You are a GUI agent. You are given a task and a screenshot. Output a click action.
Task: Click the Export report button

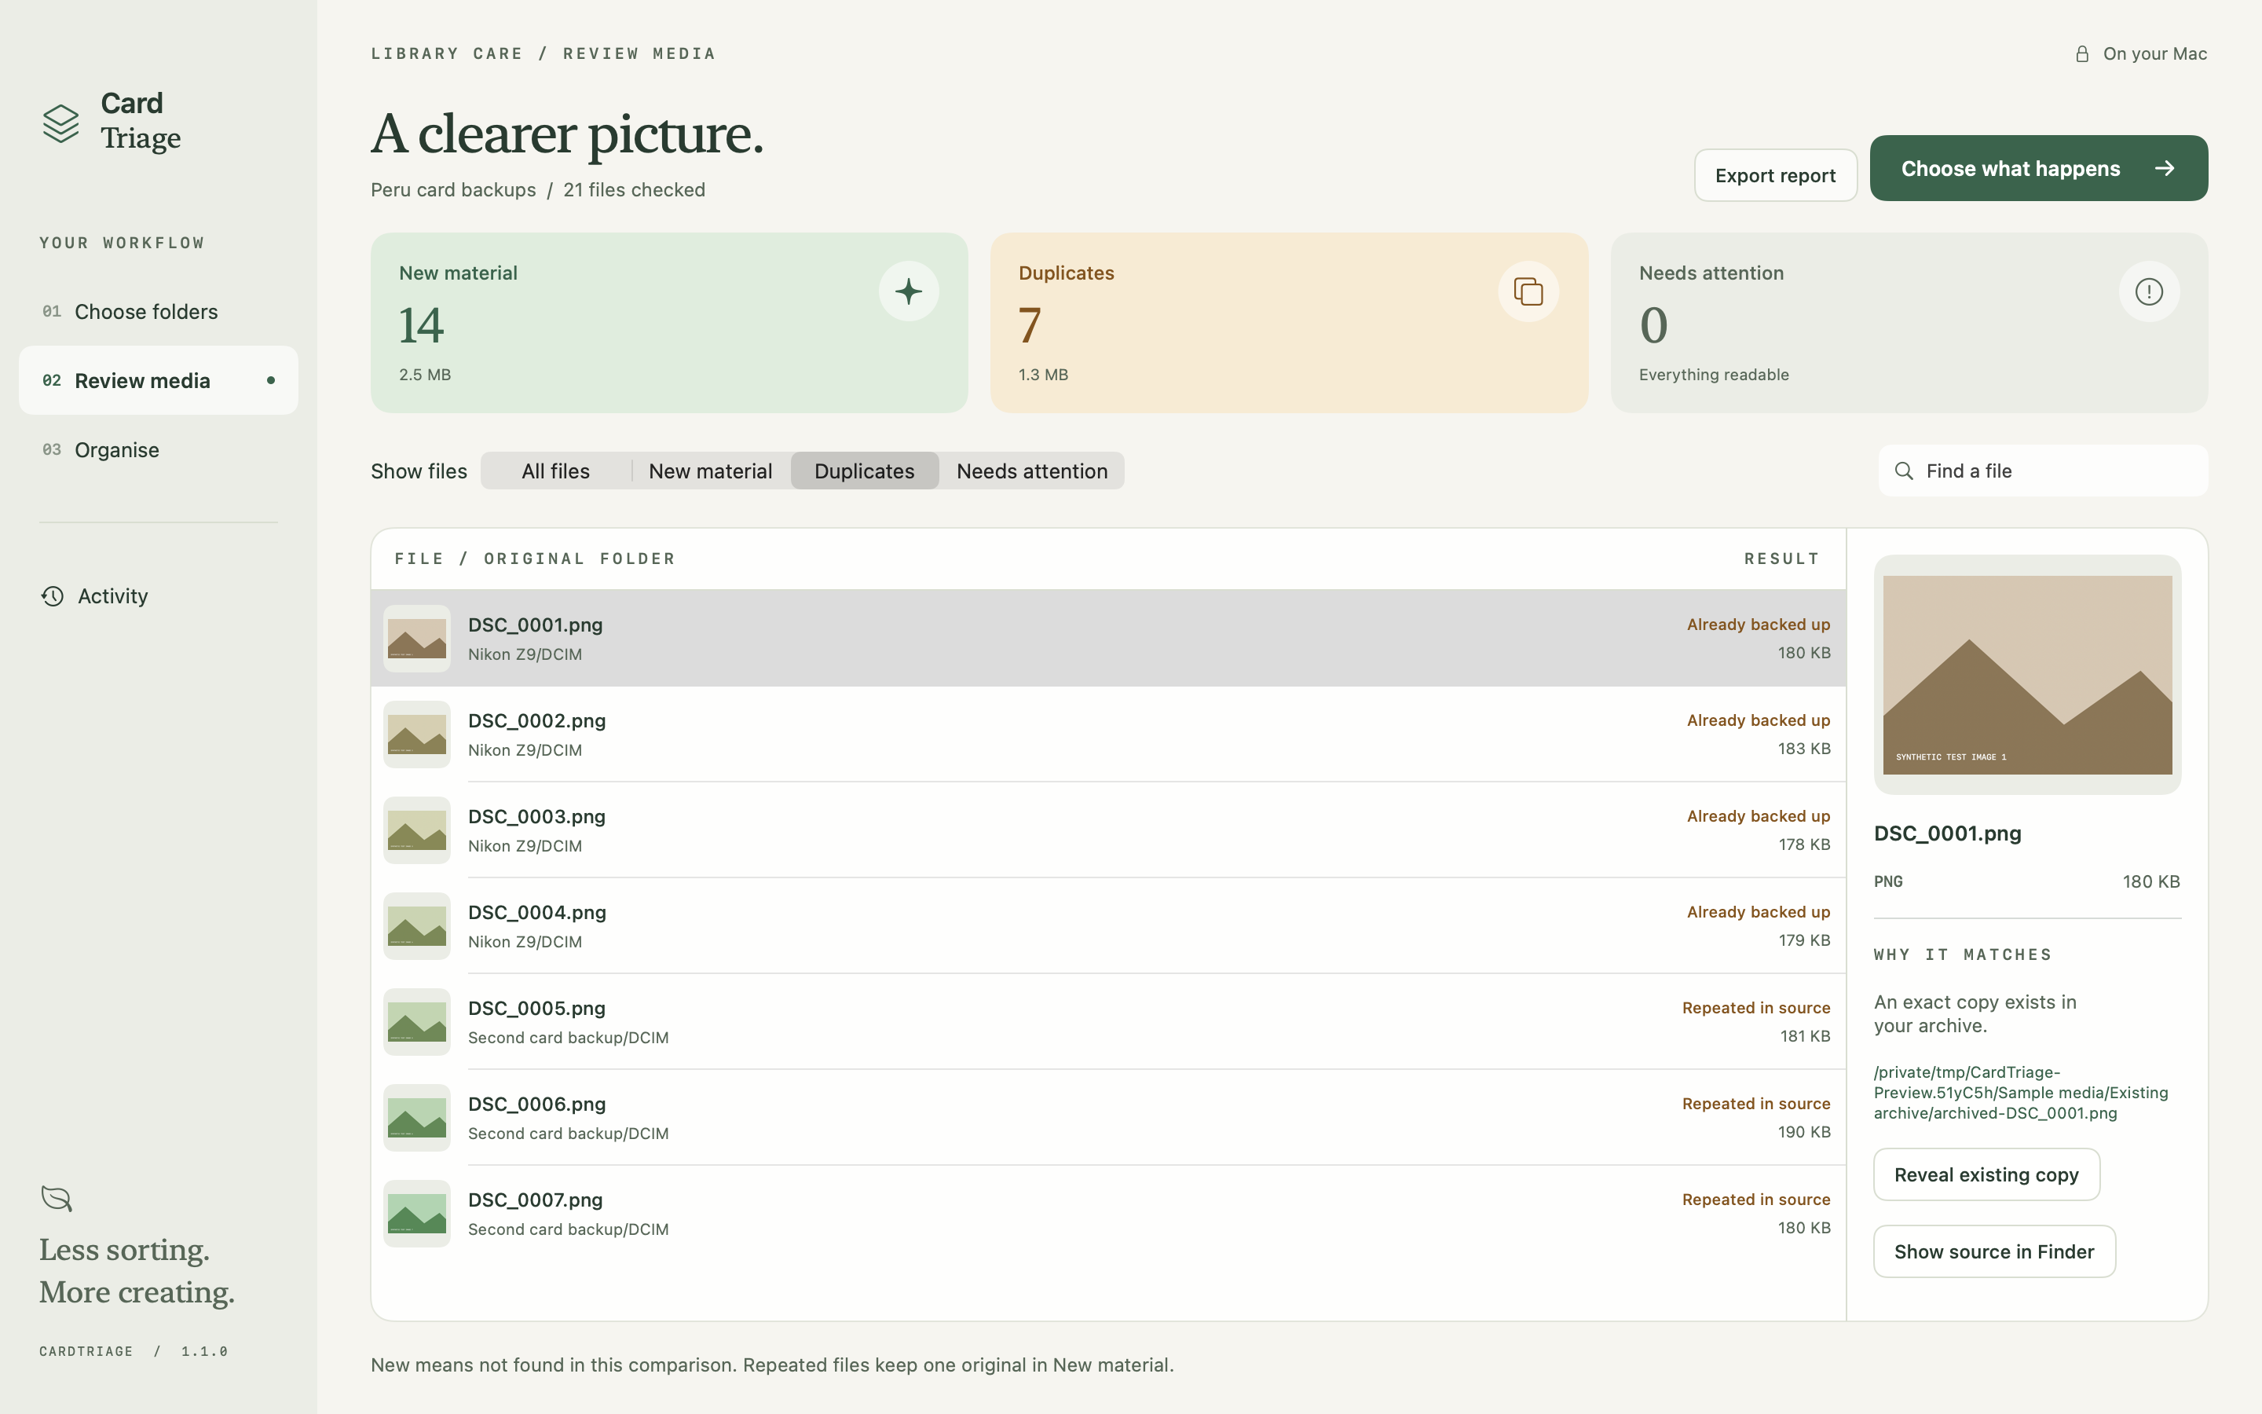click(x=1775, y=175)
